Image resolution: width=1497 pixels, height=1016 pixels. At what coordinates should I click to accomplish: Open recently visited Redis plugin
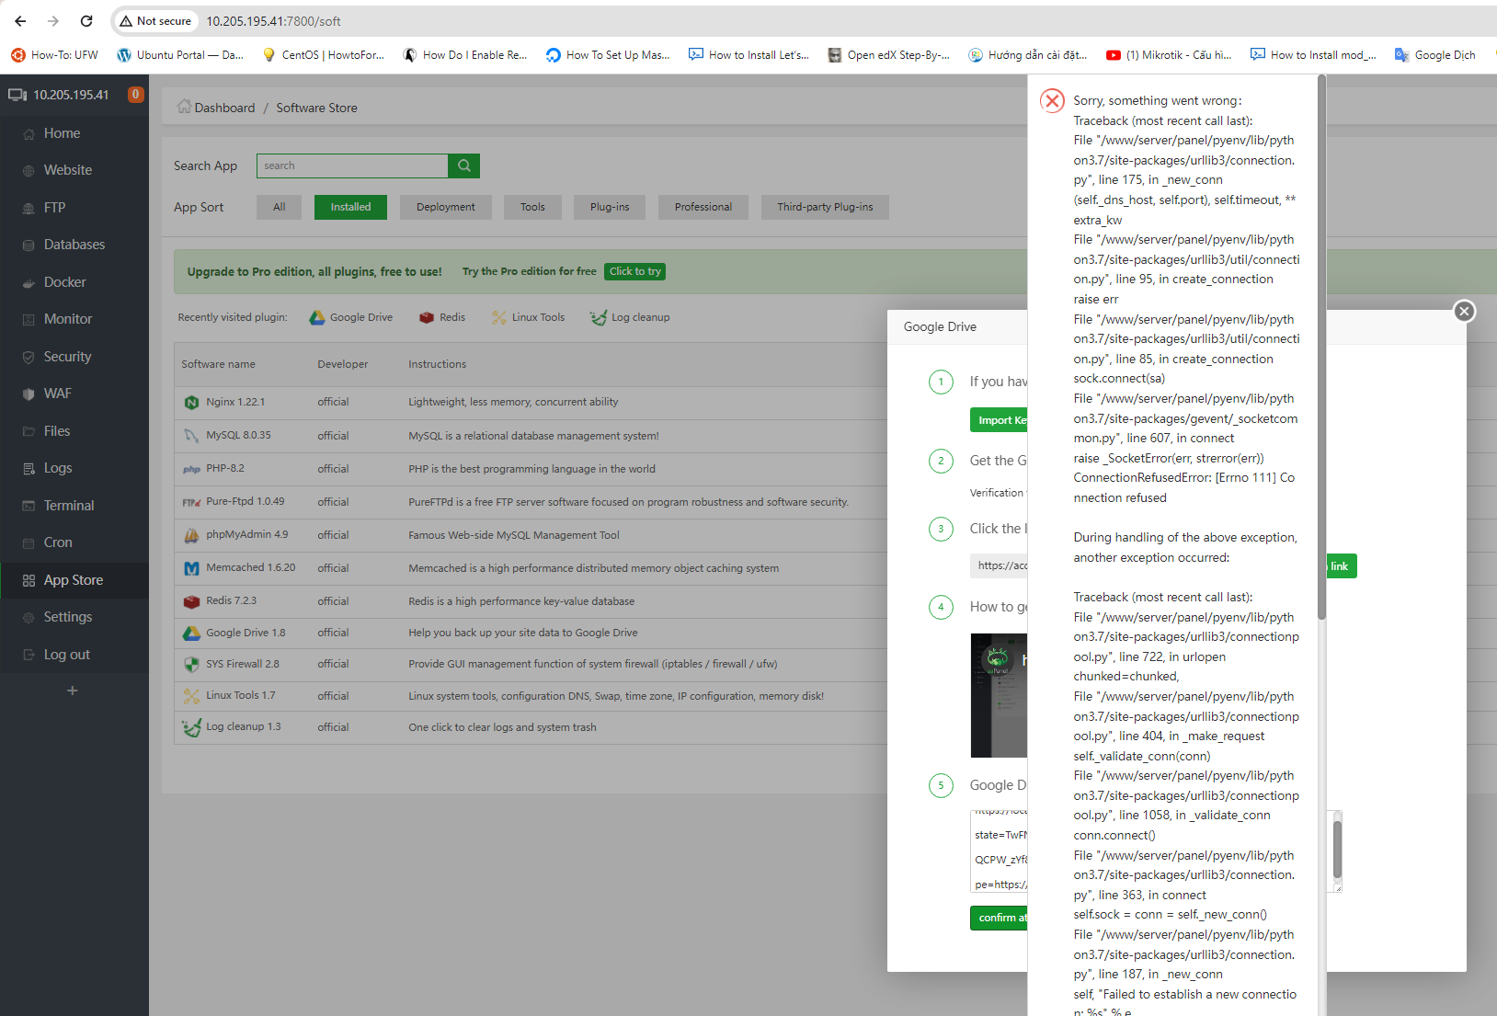pyautogui.click(x=442, y=317)
